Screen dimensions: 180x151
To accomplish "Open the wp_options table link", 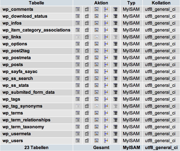I will [15, 44].
